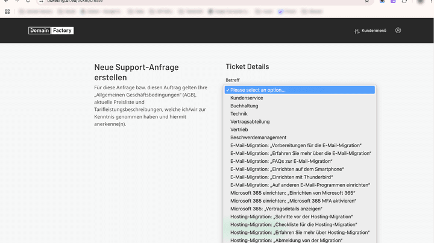The height and width of the screenshot is (243, 434).
Task: Click the Kundenmenü sliders icon
Action: click(357, 31)
